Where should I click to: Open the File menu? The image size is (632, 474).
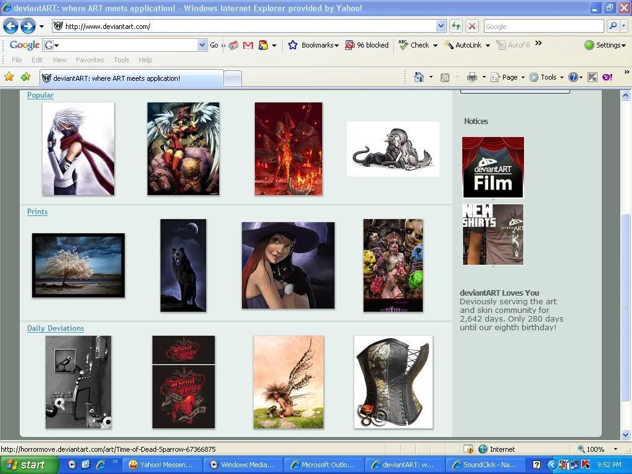[x=17, y=60]
